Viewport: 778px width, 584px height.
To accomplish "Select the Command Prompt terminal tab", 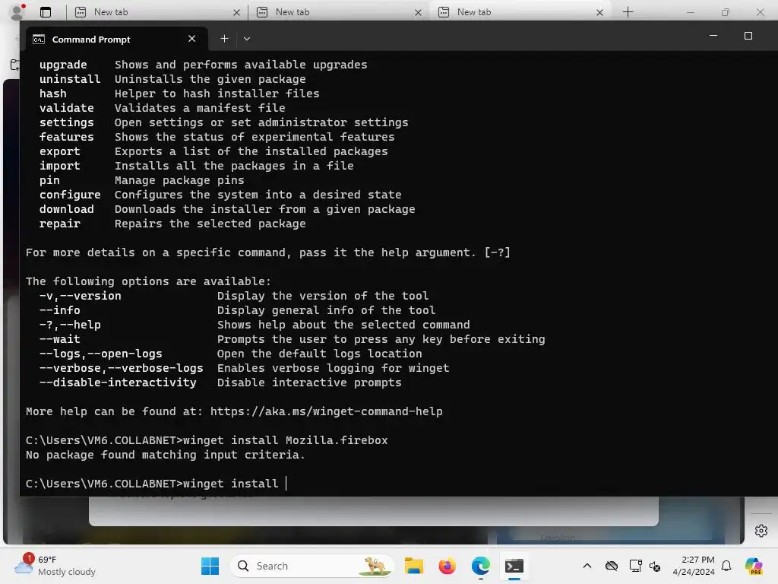I will click(116, 39).
